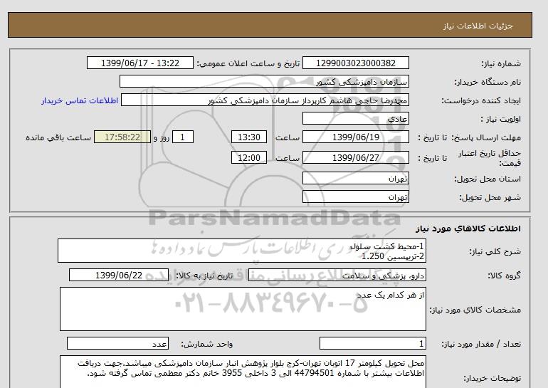Click price validity time 12:00
Screen dimensions: 548x388
(x=249, y=157)
